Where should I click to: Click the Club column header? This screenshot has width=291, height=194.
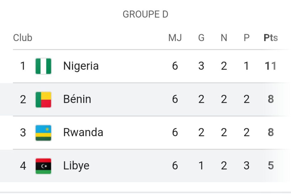[x=23, y=38]
